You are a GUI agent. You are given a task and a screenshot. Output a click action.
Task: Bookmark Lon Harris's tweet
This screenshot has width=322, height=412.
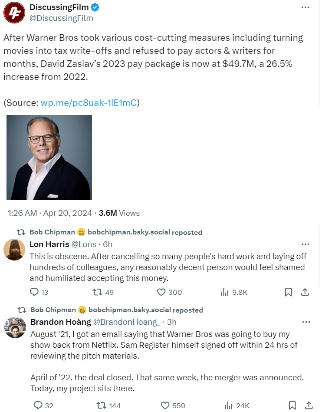tap(288, 292)
